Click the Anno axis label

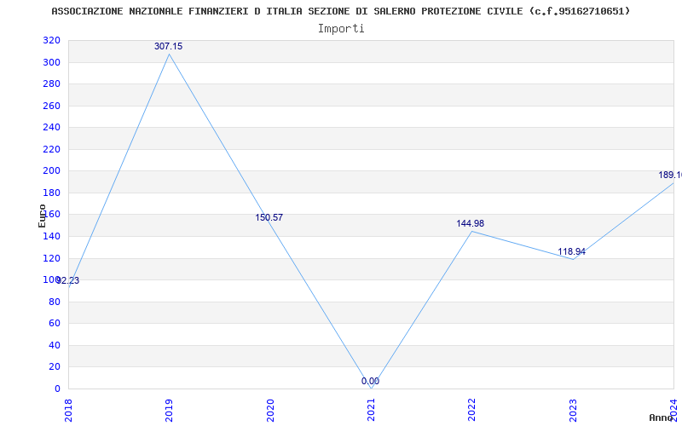662,417
